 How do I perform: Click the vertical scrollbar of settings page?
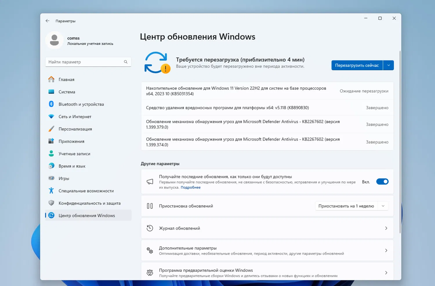[400, 142]
